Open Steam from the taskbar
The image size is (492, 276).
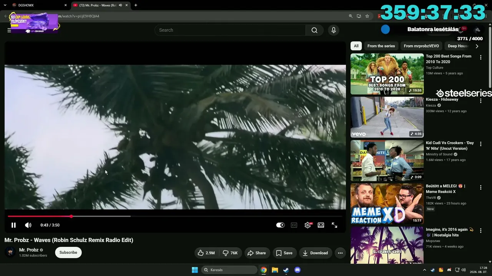click(286, 270)
